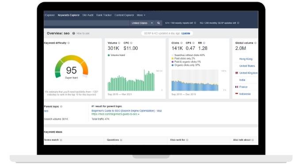
Task: Click the United Kingdom flag icon
Action: [x=237, y=73]
